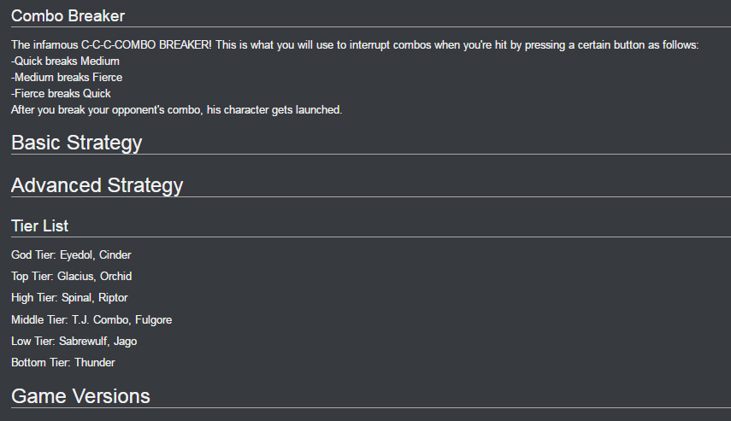The image size is (731, 421).
Task: Click the Top Tier: Glacius, Orchid line
Action: point(71,276)
